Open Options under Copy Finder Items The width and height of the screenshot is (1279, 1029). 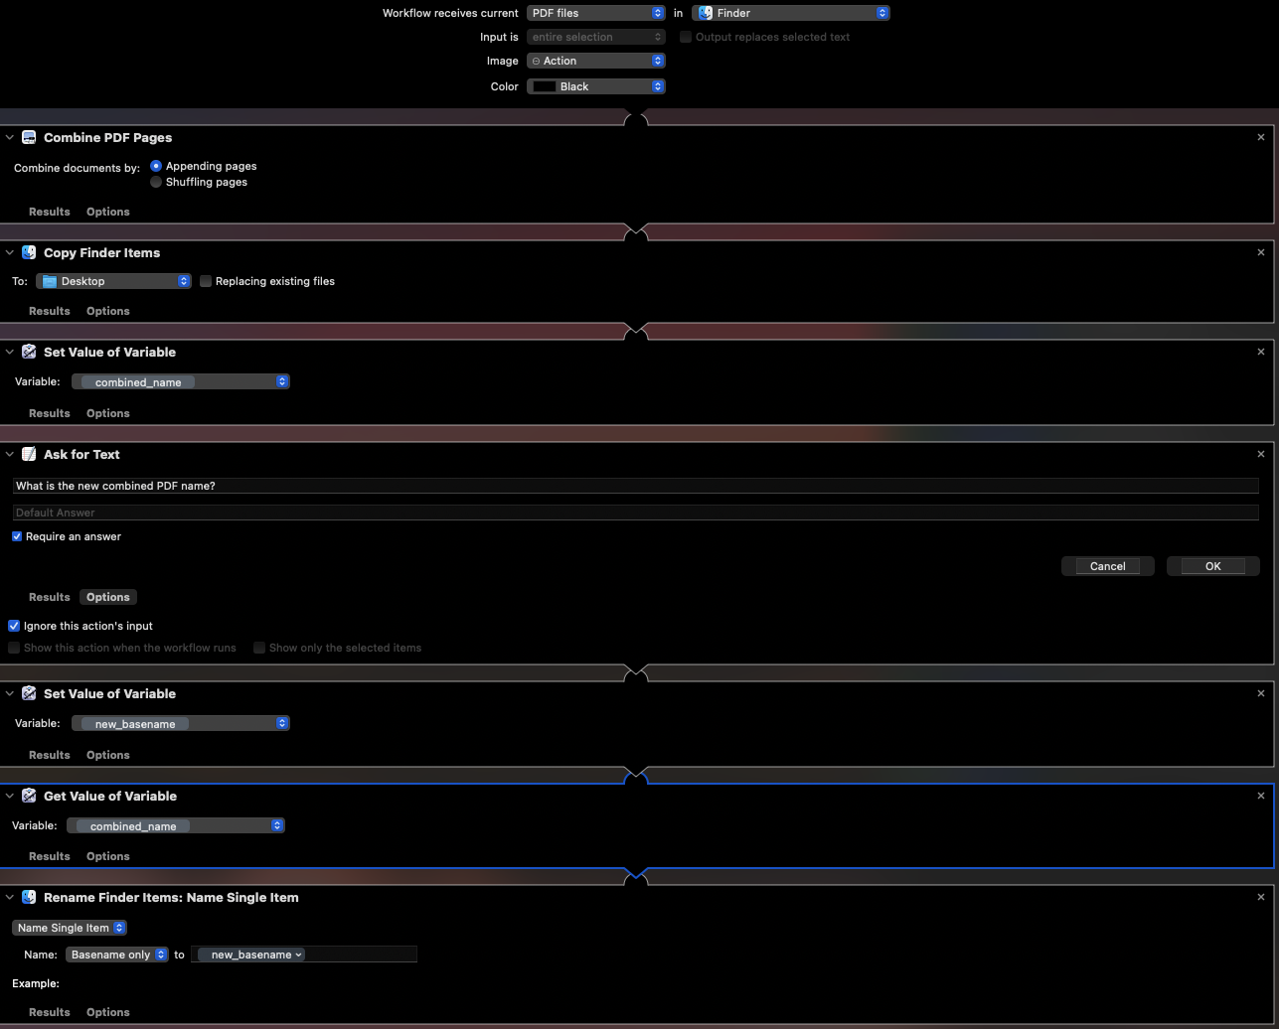pyautogui.click(x=107, y=310)
